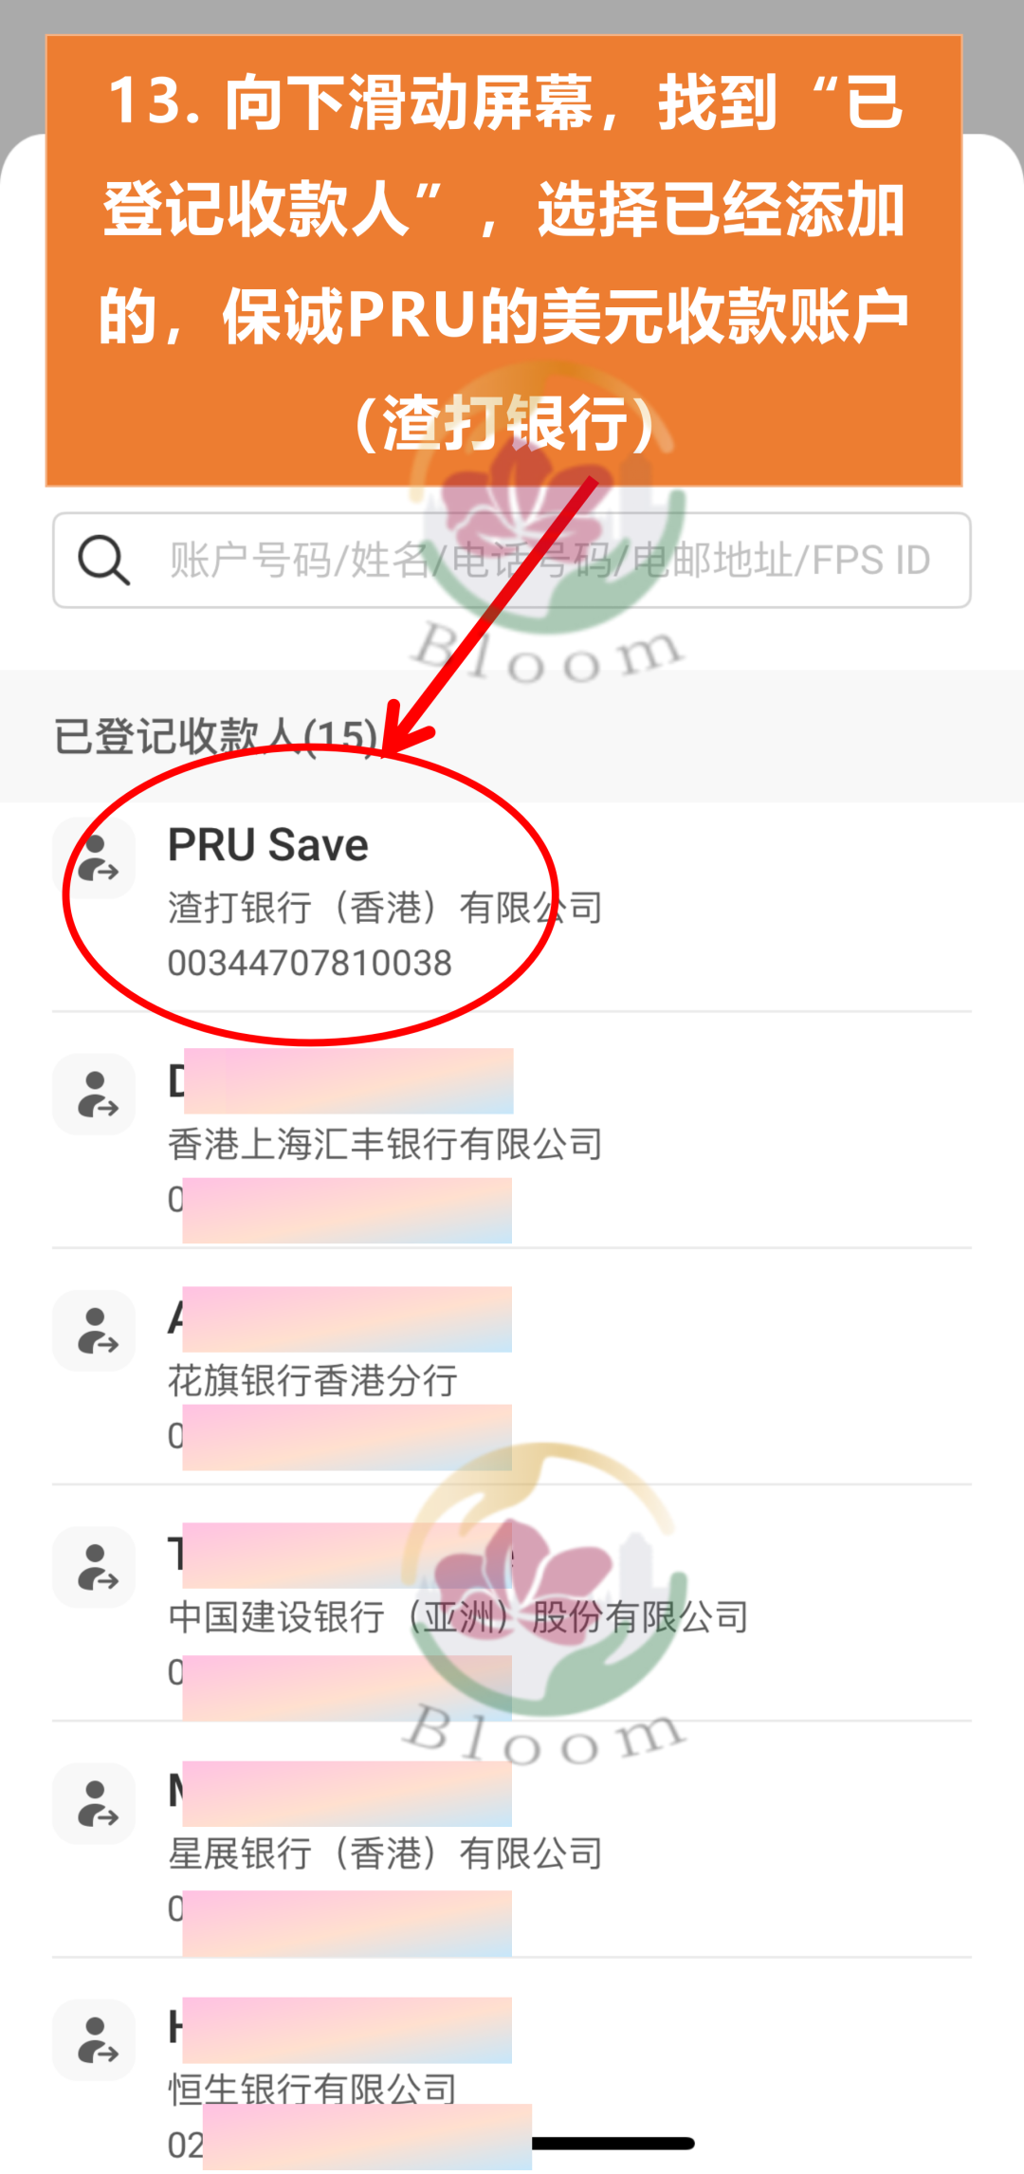Image resolution: width=1024 pixels, height=2174 pixels.
Task: Click the search magnifier icon
Action: coord(103,560)
